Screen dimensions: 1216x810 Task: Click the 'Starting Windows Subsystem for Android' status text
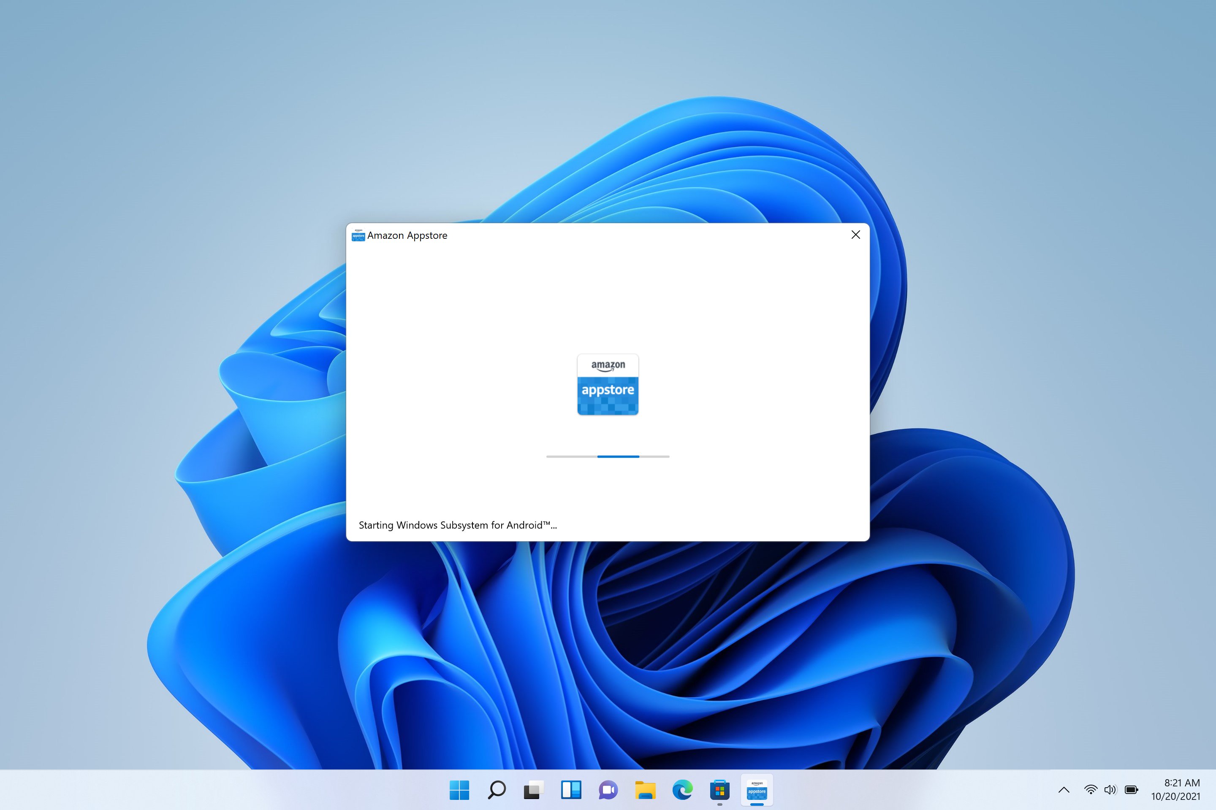click(x=458, y=525)
